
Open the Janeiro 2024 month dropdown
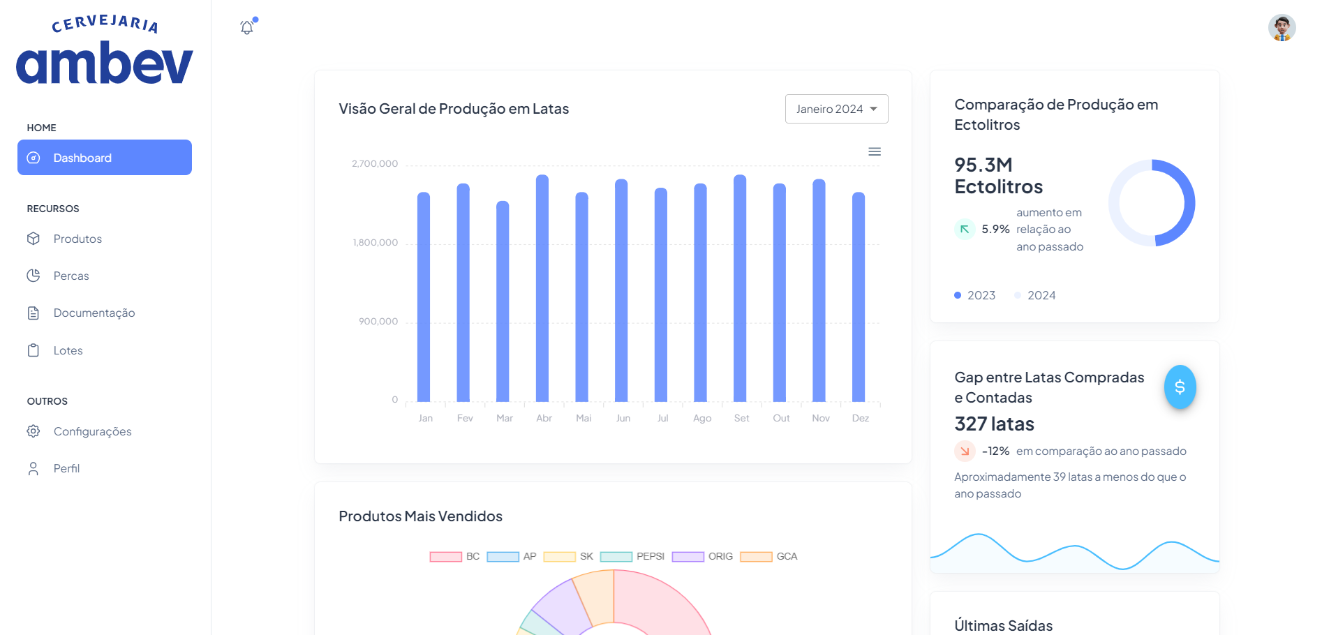(836, 109)
